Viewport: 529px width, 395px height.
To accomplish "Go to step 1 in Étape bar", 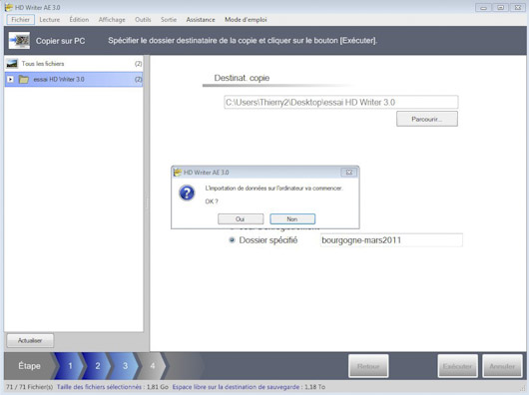I will pyautogui.click(x=70, y=366).
